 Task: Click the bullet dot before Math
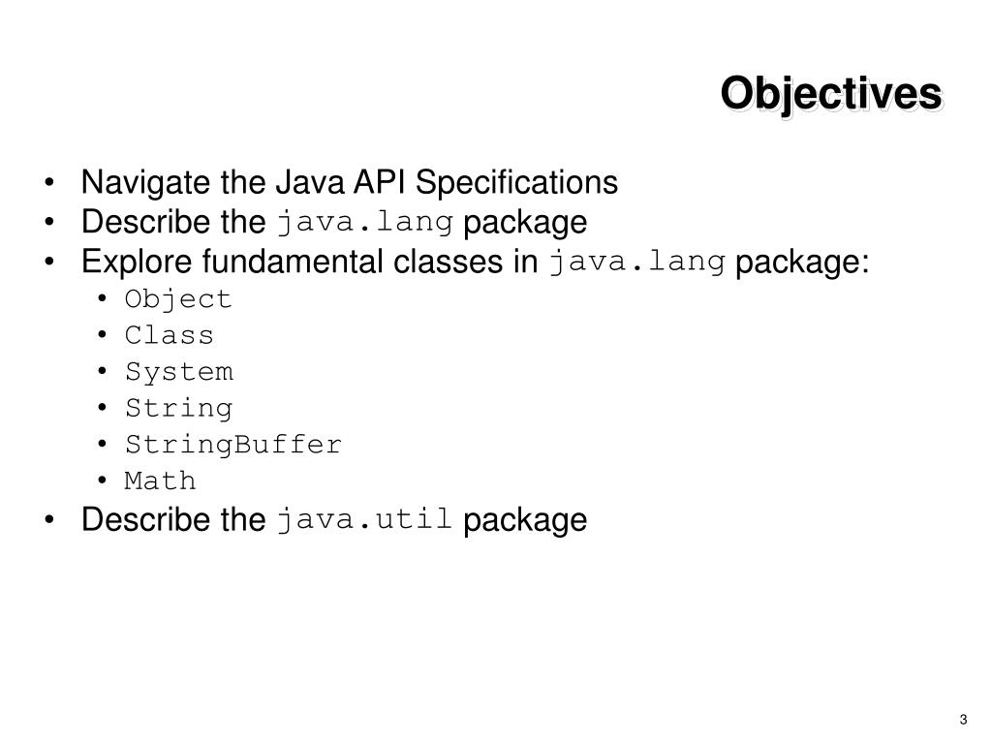click(102, 480)
